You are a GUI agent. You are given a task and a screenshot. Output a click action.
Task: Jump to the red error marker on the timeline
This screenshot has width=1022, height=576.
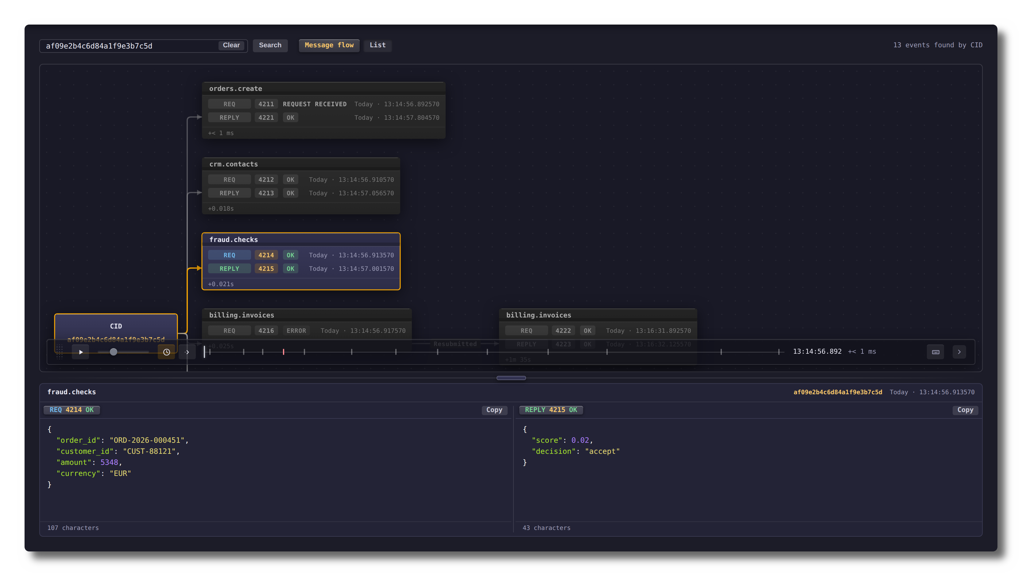click(283, 352)
